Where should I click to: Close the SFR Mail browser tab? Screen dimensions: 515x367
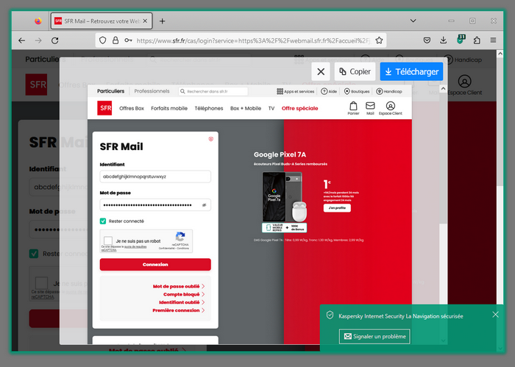(x=145, y=21)
